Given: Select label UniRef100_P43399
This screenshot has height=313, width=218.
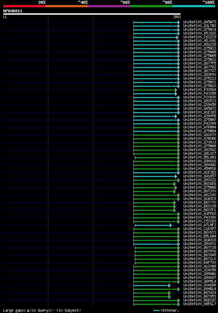Looking at the screenshot, I should click(x=200, y=124).
